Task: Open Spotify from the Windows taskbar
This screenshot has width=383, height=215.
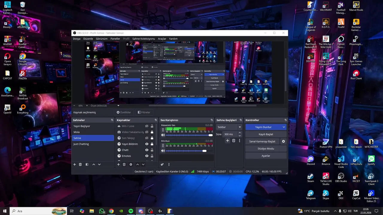Action: (x=131, y=211)
